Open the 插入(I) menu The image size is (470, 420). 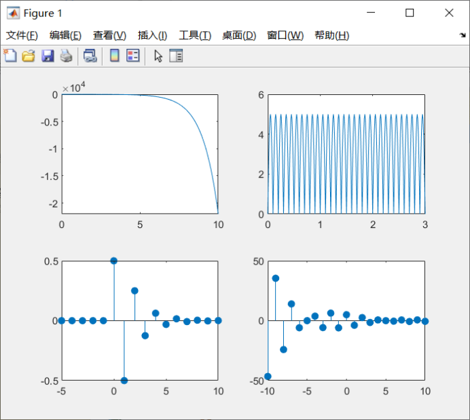click(152, 35)
